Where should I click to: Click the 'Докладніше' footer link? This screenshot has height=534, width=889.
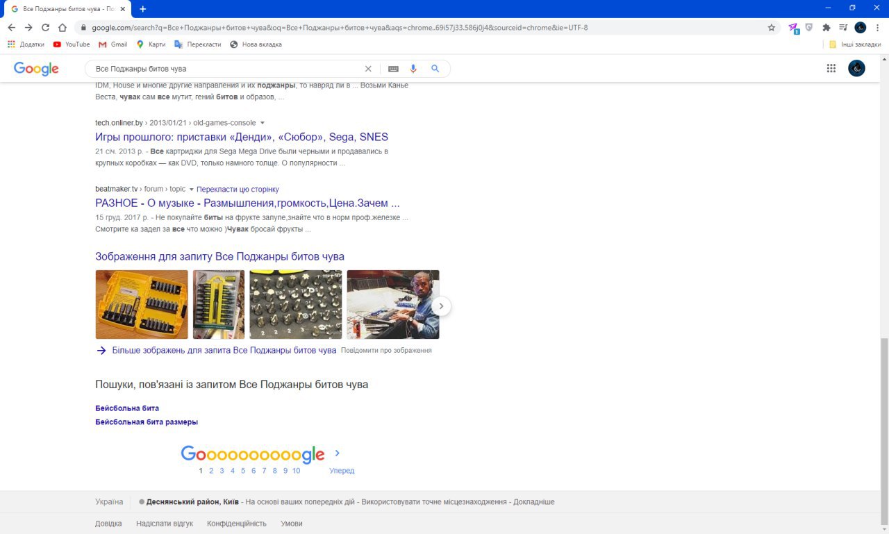[x=534, y=502]
